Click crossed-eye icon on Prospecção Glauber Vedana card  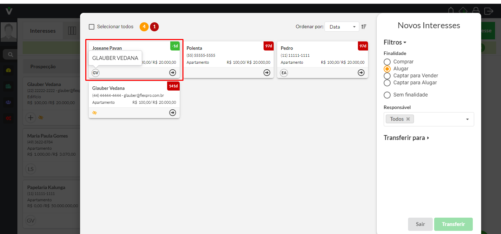(x=41, y=118)
